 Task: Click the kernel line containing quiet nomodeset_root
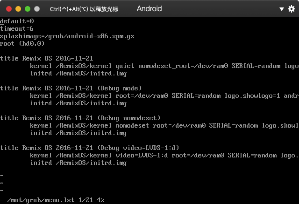pyautogui.click(x=164, y=66)
